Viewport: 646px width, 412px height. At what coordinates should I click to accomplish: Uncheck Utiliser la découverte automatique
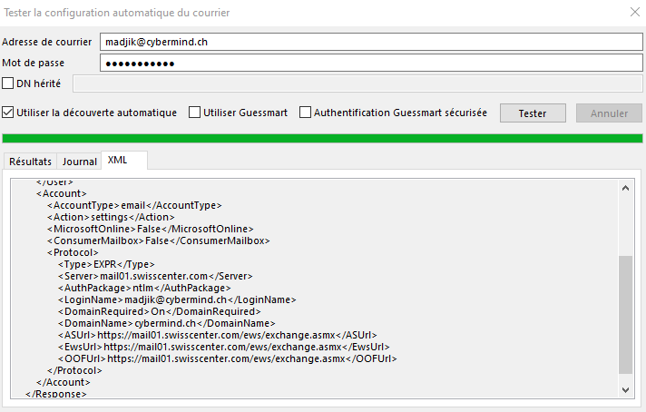point(8,113)
